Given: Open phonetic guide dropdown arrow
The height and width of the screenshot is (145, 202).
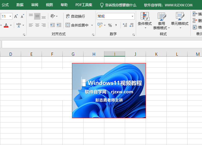Looking at the screenshot, I should [x=23, y=25].
